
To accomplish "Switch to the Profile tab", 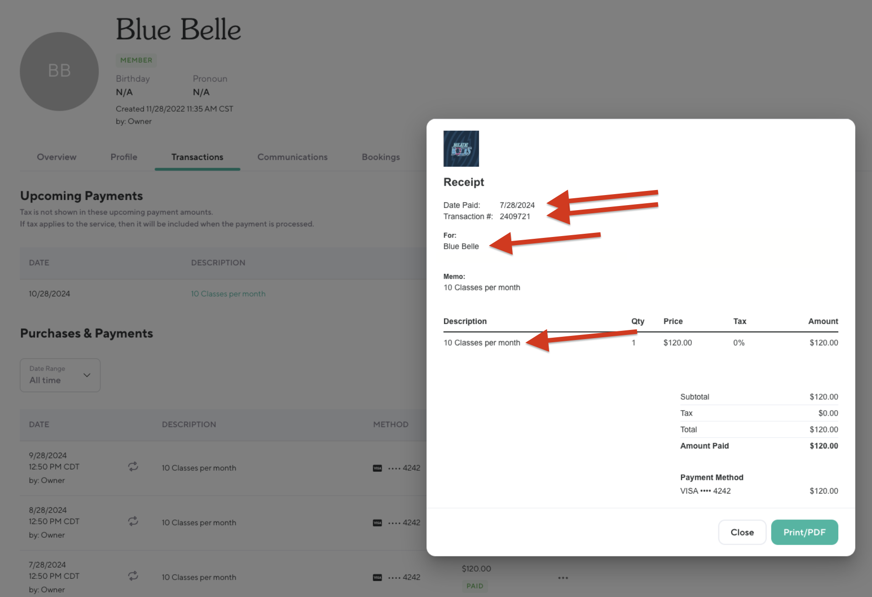I will tap(124, 157).
